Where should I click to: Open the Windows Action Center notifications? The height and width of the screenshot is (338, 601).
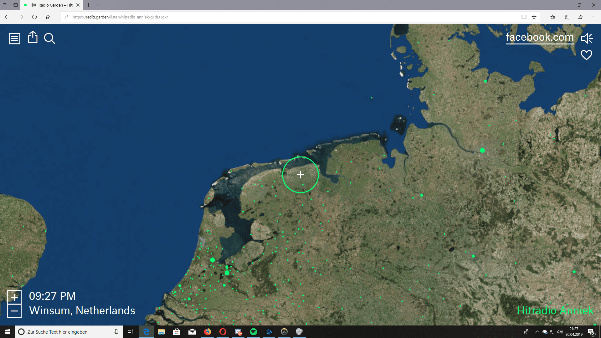[x=591, y=332]
